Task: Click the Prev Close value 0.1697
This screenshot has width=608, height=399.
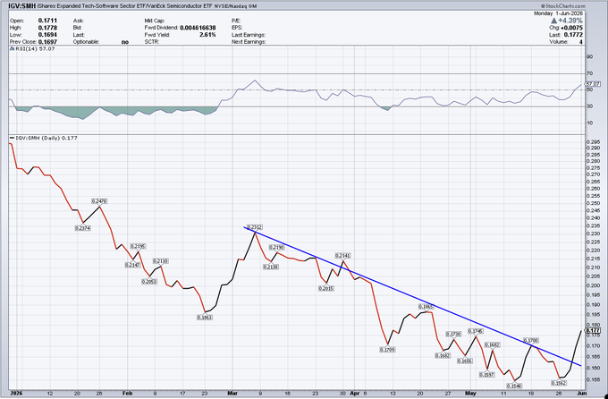Action: 47,41
